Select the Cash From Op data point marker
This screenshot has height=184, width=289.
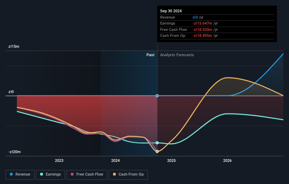click(157, 151)
